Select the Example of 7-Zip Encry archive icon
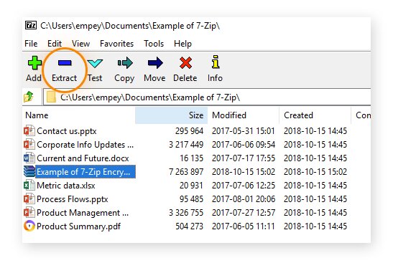393x263 pixels. (x=29, y=171)
